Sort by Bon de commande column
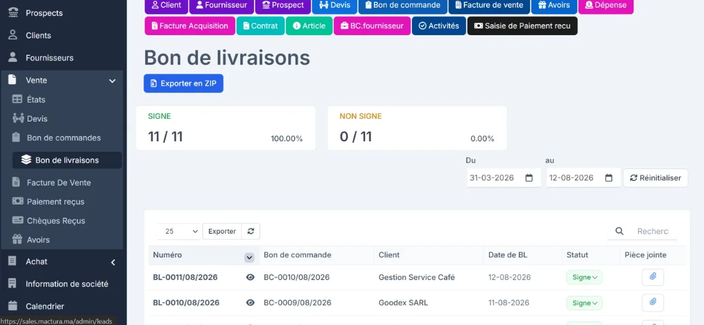The width and height of the screenshot is (704, 325). [x=316, y=255]
